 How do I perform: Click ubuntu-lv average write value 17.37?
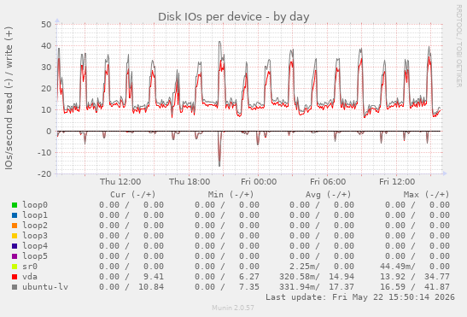pos(341,287)
